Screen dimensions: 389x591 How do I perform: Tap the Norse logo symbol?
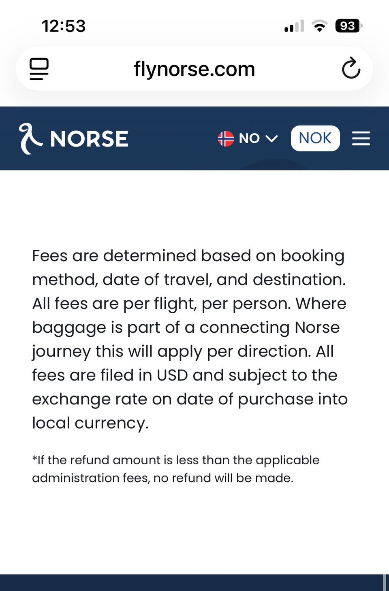pos(30,138)
